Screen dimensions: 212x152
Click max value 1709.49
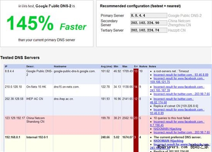pos(128,71)
